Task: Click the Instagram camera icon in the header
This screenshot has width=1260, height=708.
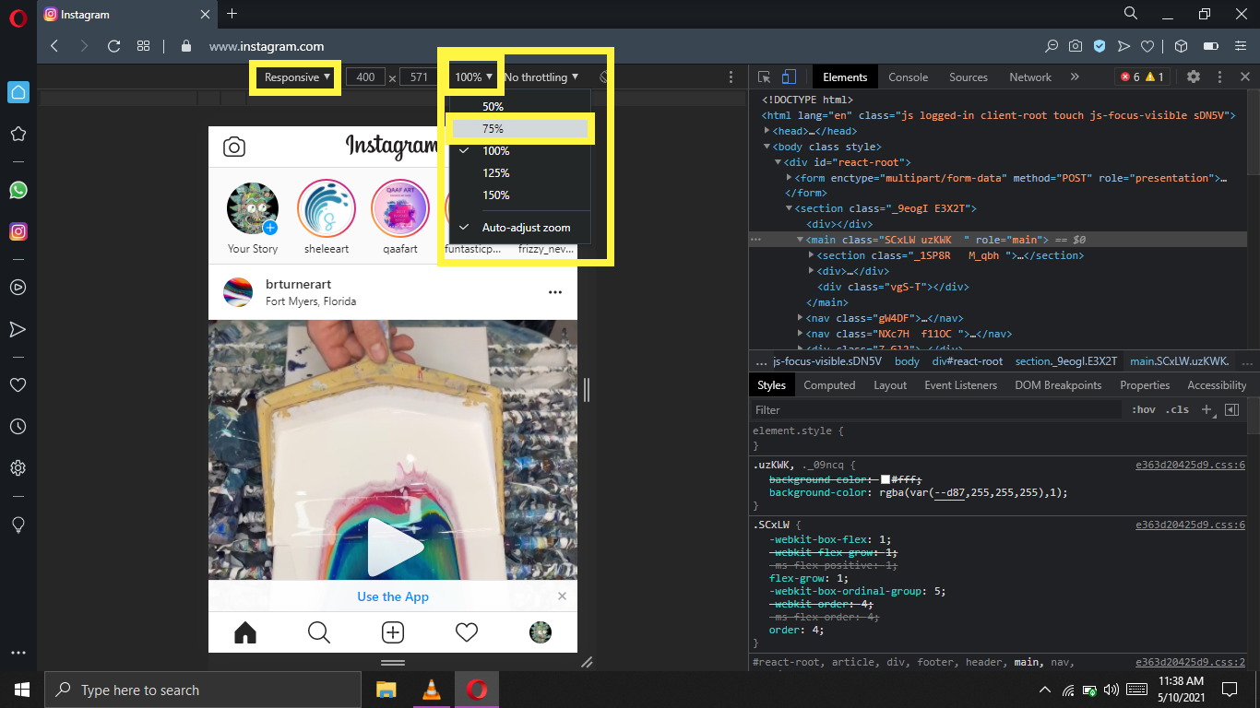Action: [234, 147]
